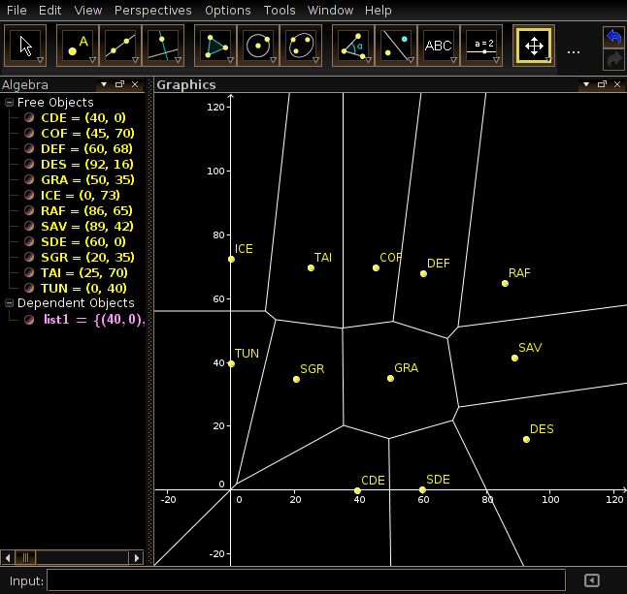Undock the Graphics panel into a window
This screenshot has width=627, height=594.
coord(602,84)
